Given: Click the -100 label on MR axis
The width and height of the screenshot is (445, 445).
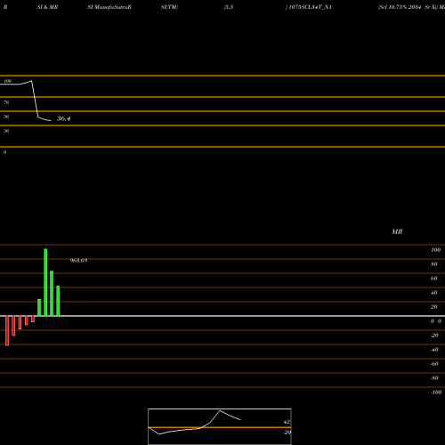Looking at the screenshot, I should [436, 392].
